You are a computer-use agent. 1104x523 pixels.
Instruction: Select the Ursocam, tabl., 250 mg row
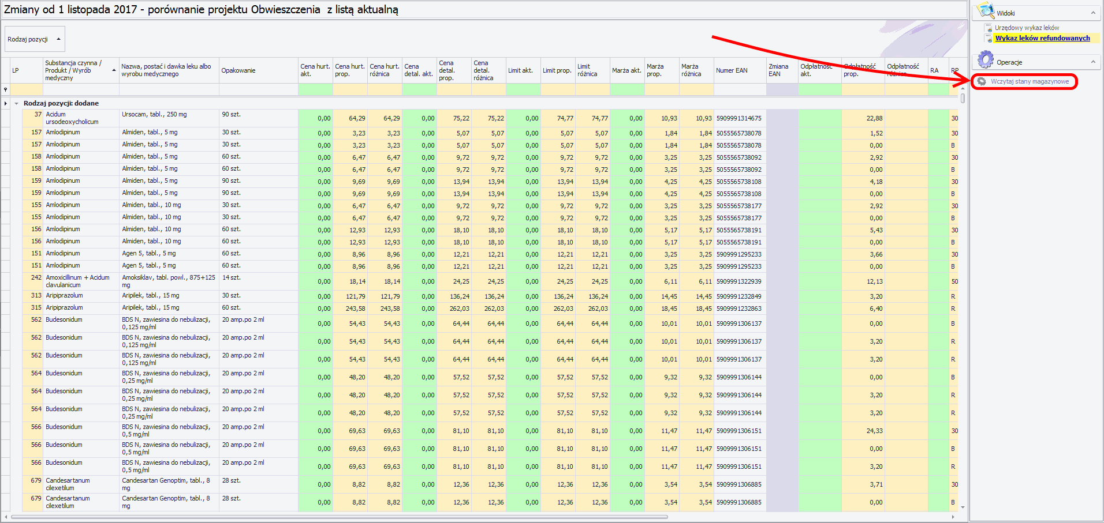coord(169,118)
